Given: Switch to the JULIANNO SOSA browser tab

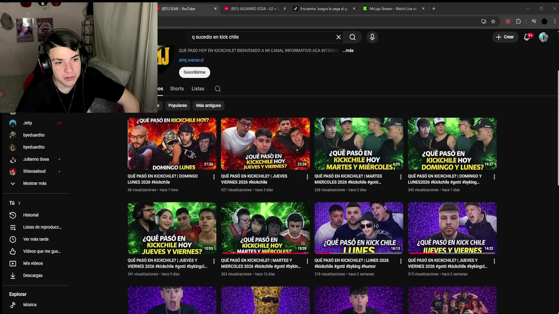Looking at the screenshot, I should pyautogui.click(x=255, y=9).
